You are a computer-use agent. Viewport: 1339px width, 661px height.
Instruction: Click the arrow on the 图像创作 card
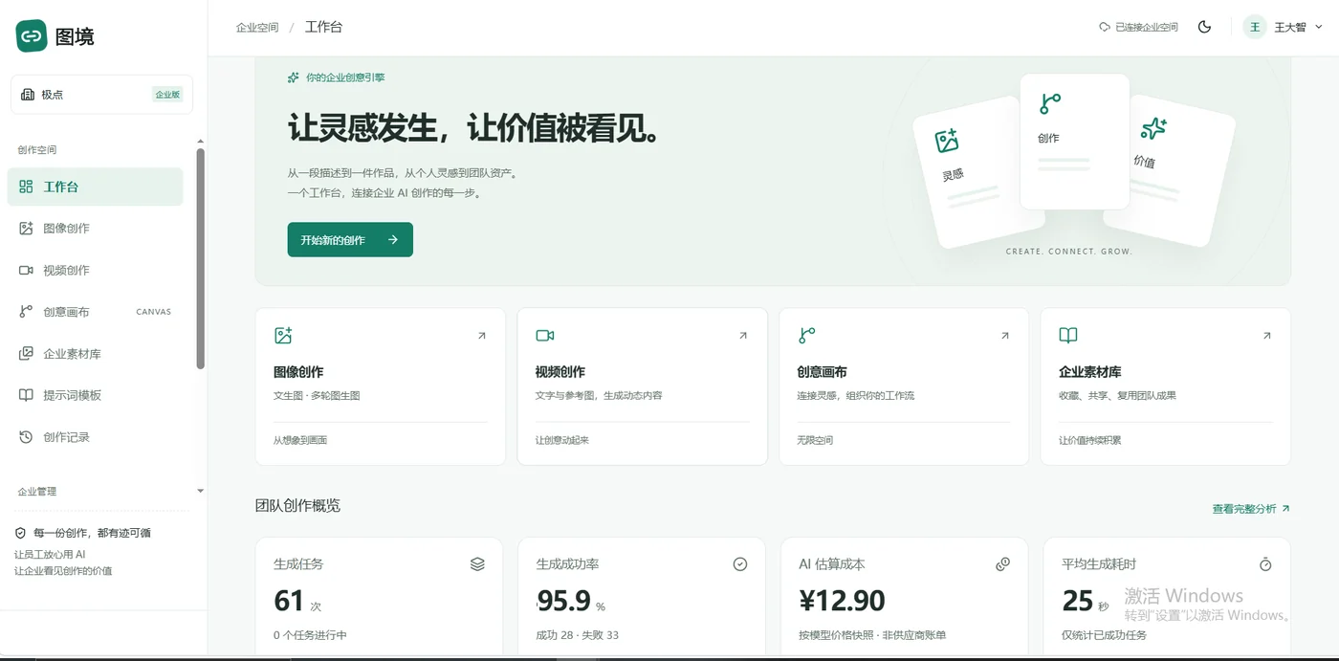(x=481, y=336)
